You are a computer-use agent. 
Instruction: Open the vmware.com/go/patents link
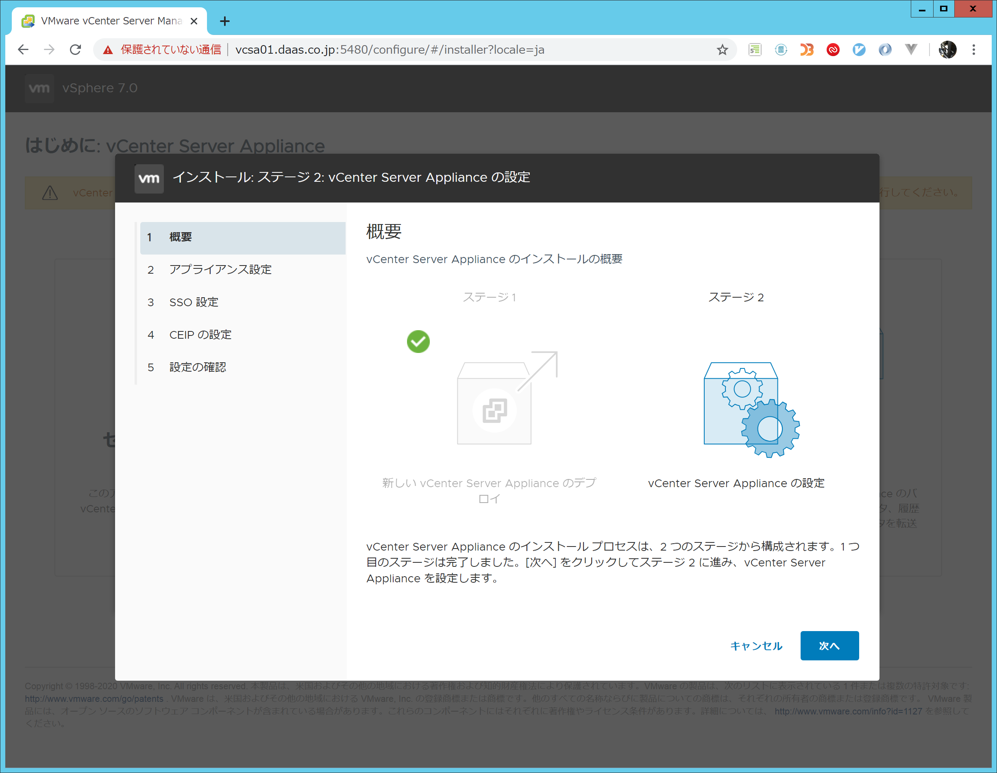tap(94, 699)
